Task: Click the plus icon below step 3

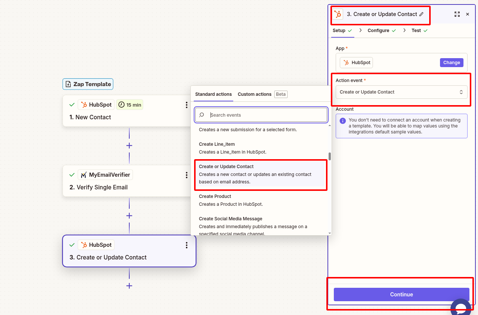Action: coord(129,286)
